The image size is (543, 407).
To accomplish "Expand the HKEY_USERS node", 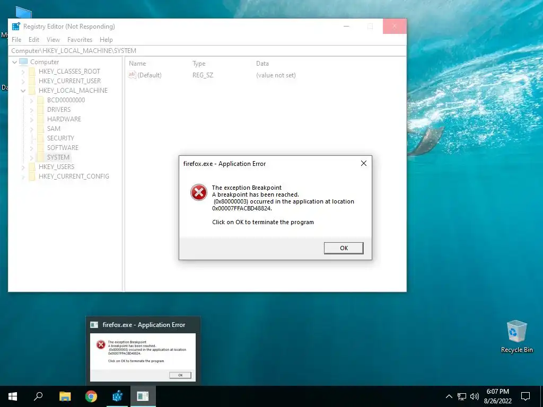I will pos(23,167).
